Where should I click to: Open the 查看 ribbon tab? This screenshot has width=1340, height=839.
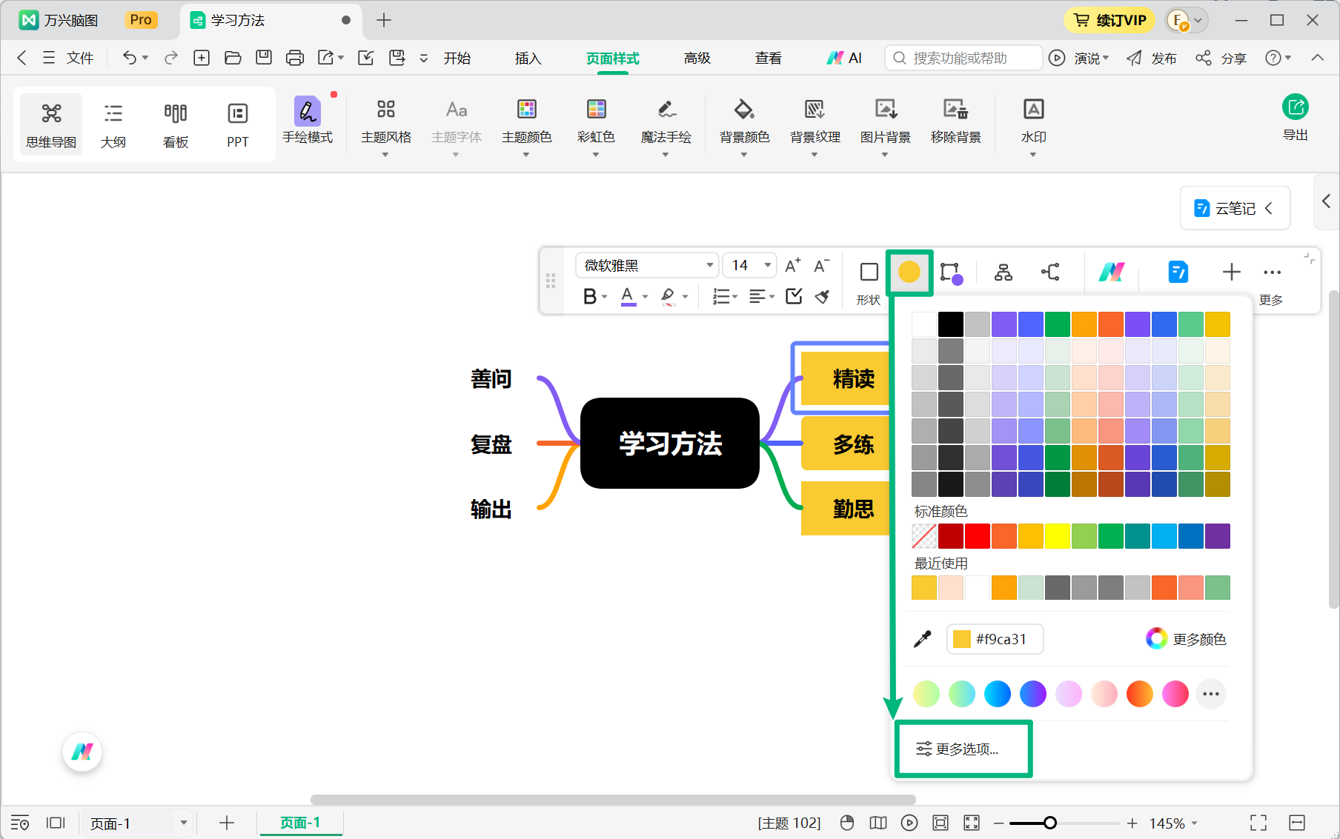point(769,58)
